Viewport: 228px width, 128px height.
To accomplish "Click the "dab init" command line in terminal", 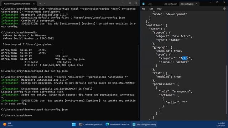I will pyautogui.click(x=68, y=10).
